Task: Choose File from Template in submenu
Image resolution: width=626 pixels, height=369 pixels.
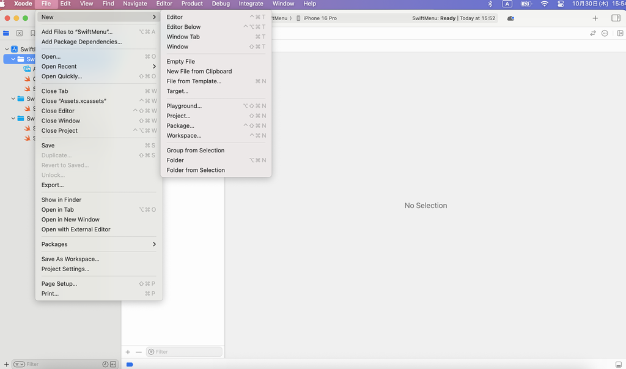Action: [194, 81]
